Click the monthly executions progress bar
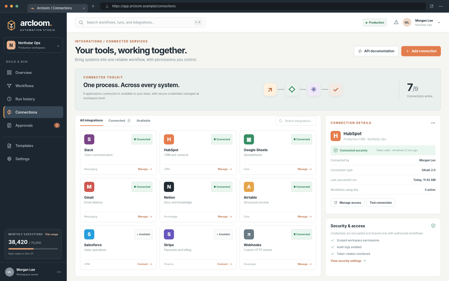Viewport: 449px width, 281px height. coord(33,249)
